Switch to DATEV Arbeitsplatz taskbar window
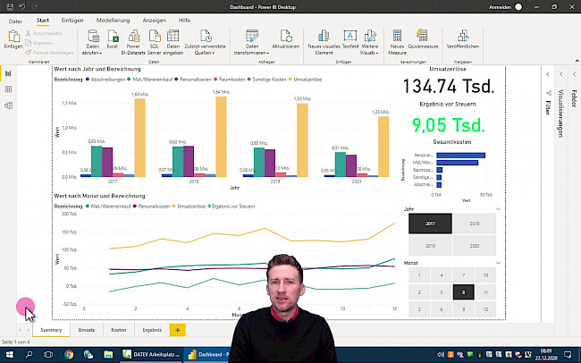The width and height of the screenshot is (581, 363). (x=151, y=354)
